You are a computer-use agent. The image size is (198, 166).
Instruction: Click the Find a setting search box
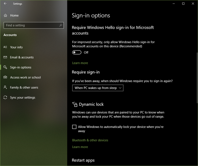tap(34, 25)
